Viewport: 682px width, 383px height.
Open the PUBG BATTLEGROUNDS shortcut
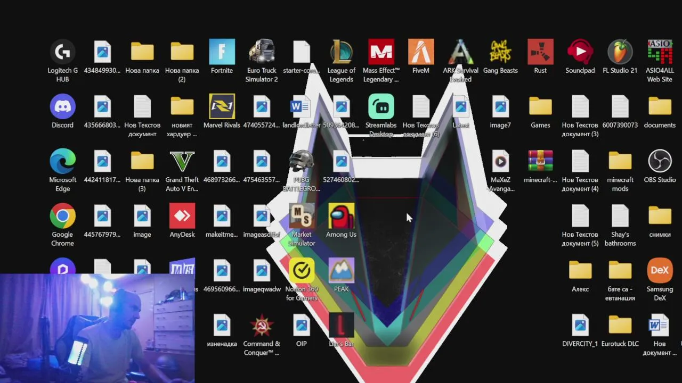coord(302,170)
